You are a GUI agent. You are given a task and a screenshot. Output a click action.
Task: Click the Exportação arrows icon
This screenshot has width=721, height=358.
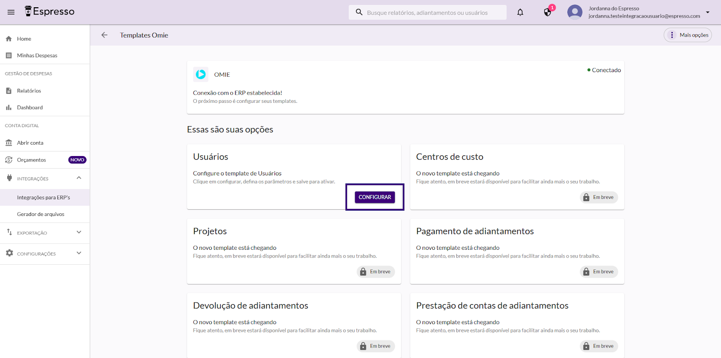tap(9, 232)
